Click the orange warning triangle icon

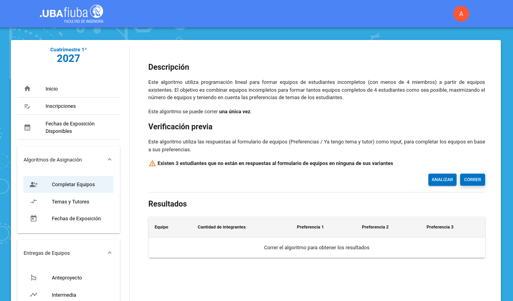152,163
